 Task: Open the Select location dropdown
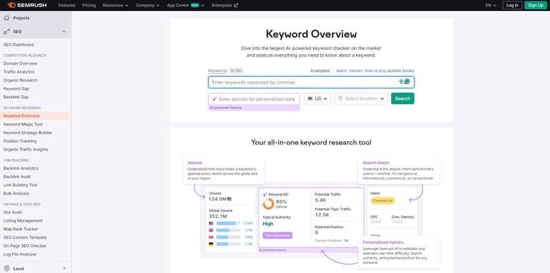click(x=361, y=99)
